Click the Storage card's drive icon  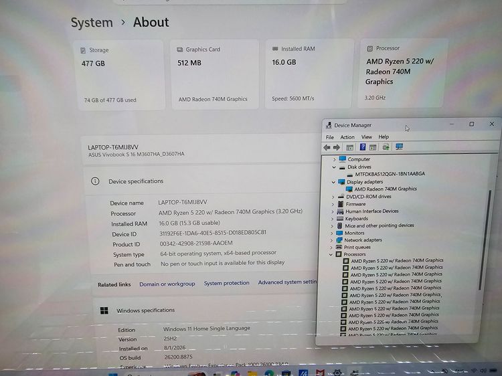coord(83,50)
